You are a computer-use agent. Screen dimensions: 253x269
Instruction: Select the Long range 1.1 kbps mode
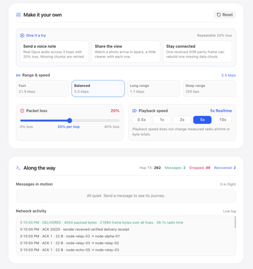[154, 89]
